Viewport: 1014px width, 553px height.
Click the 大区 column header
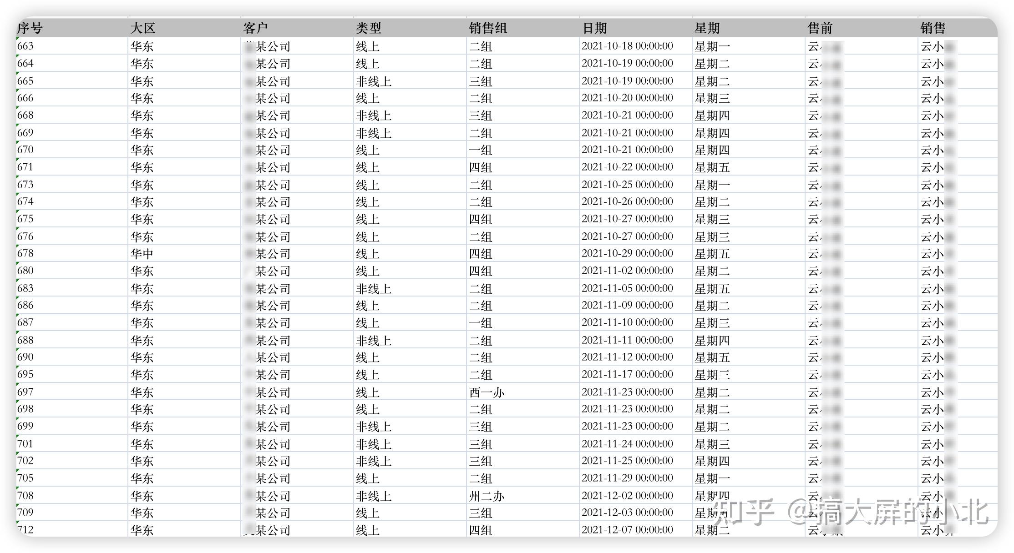[x=143, y=28]
